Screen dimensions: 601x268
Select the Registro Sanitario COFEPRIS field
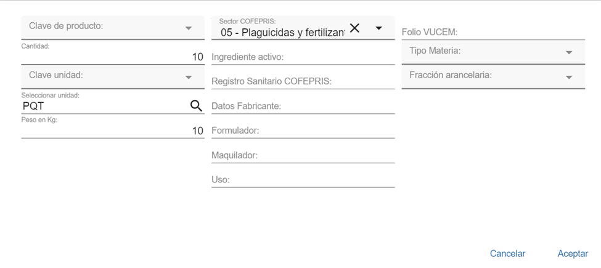pyautogui.click(x=303, y=81)
